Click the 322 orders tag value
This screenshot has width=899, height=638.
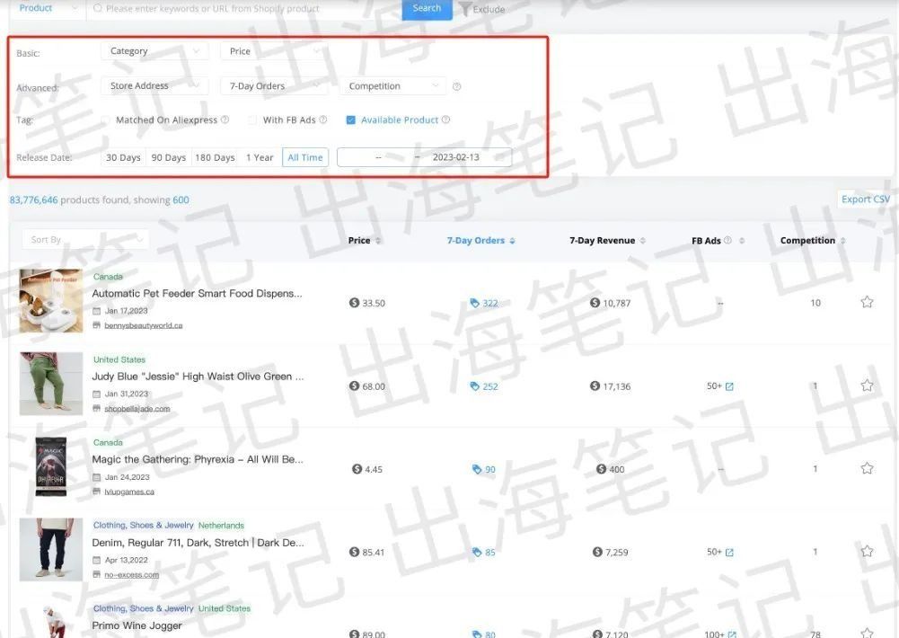(x=489, y=303)
